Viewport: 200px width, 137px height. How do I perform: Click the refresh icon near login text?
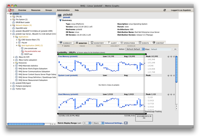coord(165,10)
